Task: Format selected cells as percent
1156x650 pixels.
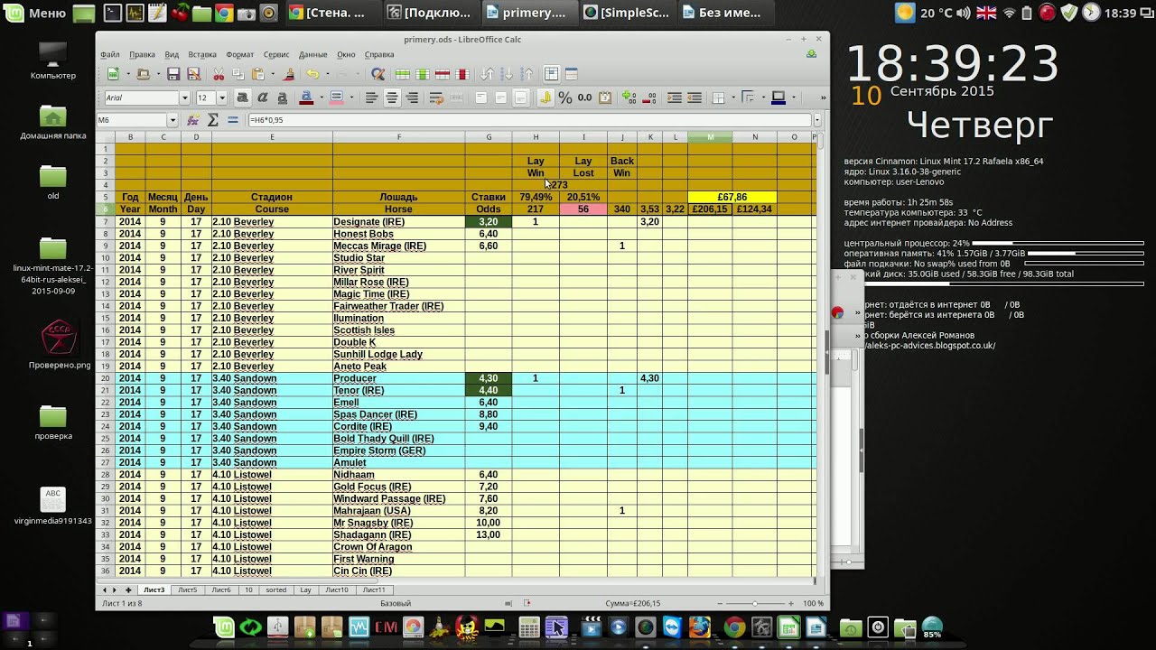Action: [565, 97]
